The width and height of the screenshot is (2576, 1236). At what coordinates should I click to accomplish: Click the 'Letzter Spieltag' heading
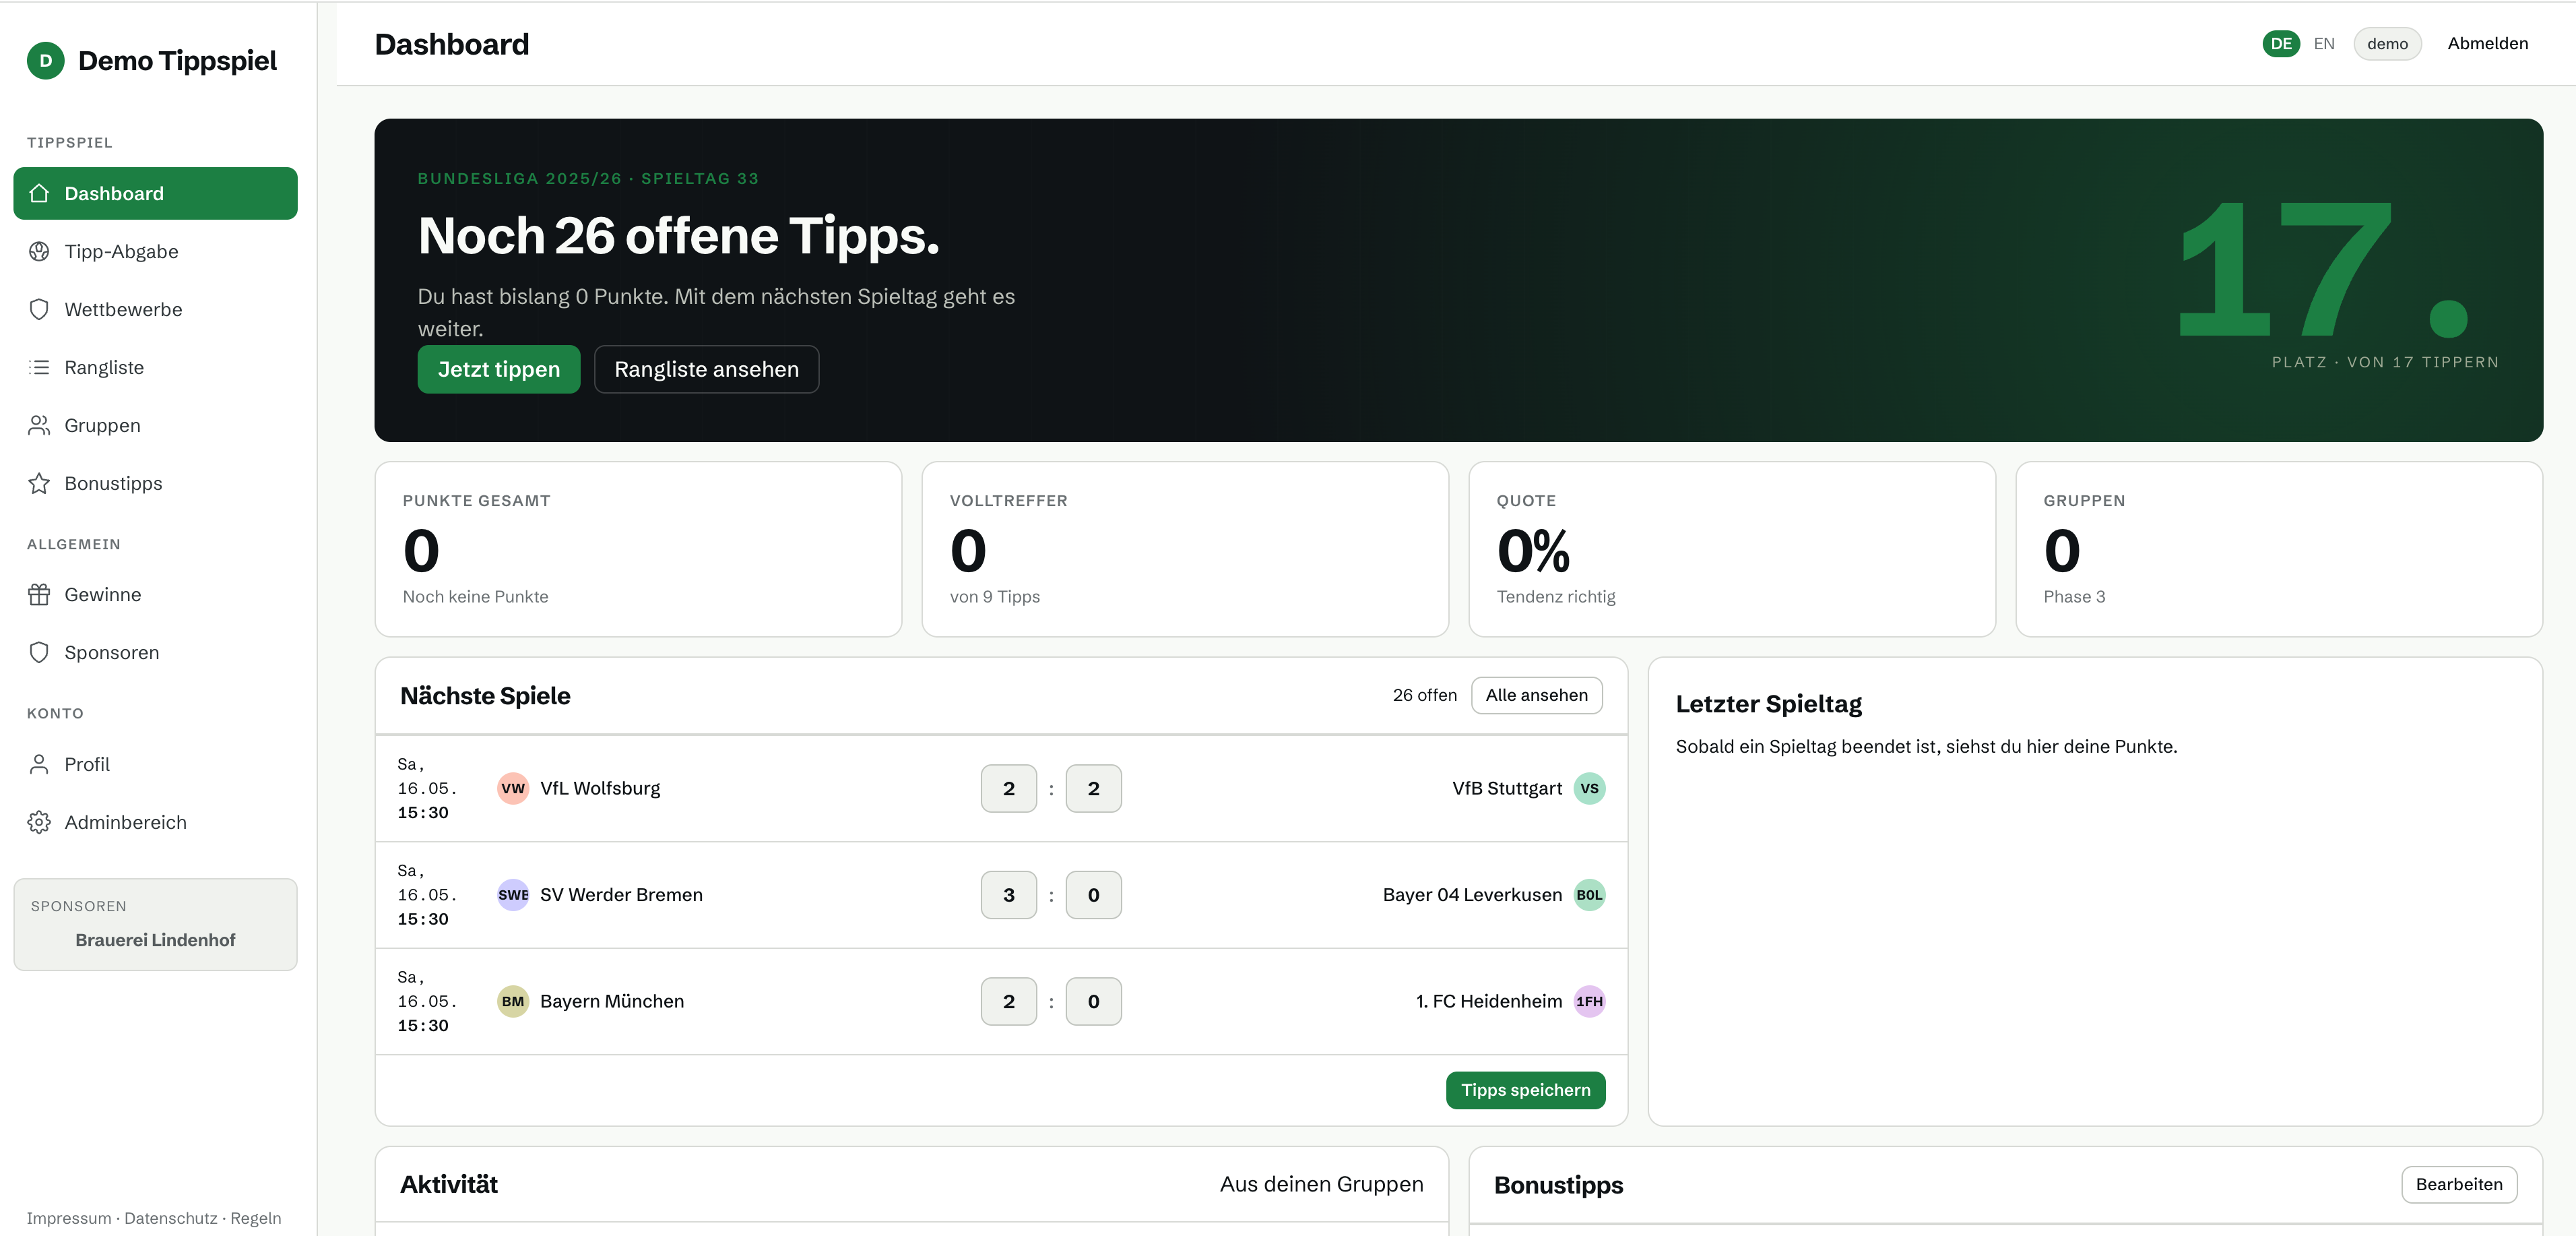pos(1768,704)
